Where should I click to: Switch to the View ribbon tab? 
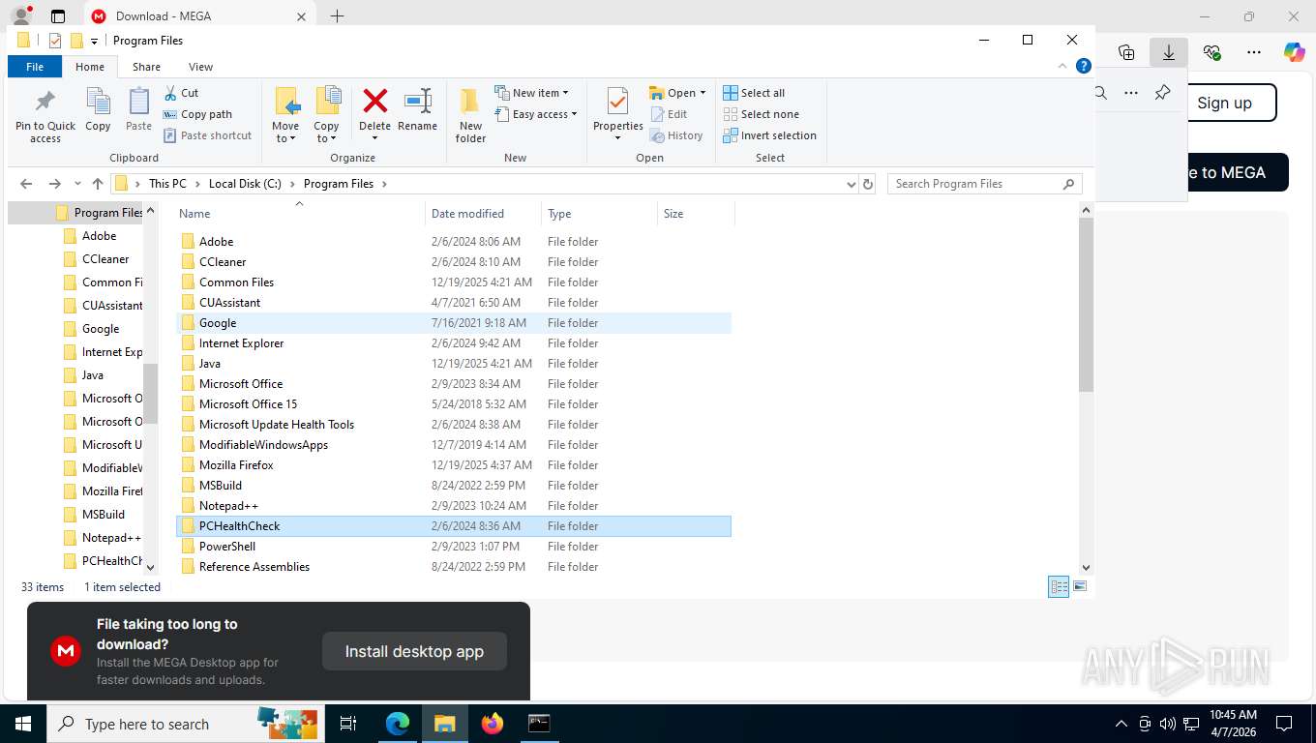pyautogui.click(x=200, y=67)
